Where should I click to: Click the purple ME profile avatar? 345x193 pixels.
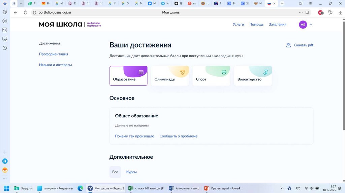[x=303, y=25]
